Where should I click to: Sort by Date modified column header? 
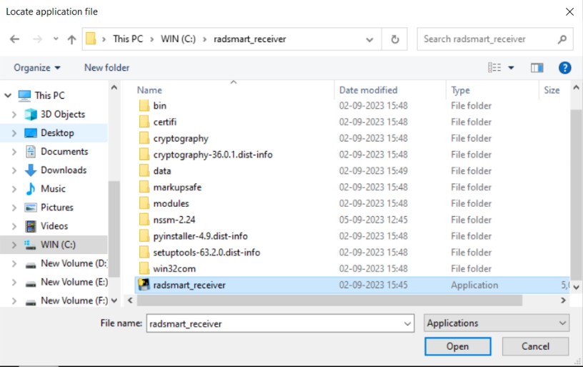click(x=368, y=90)
